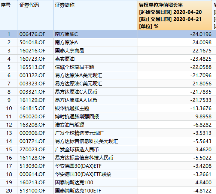Click fund code 161128.OF
The height and width of the screenshot is (194, 216).
(x=32, y=158)
